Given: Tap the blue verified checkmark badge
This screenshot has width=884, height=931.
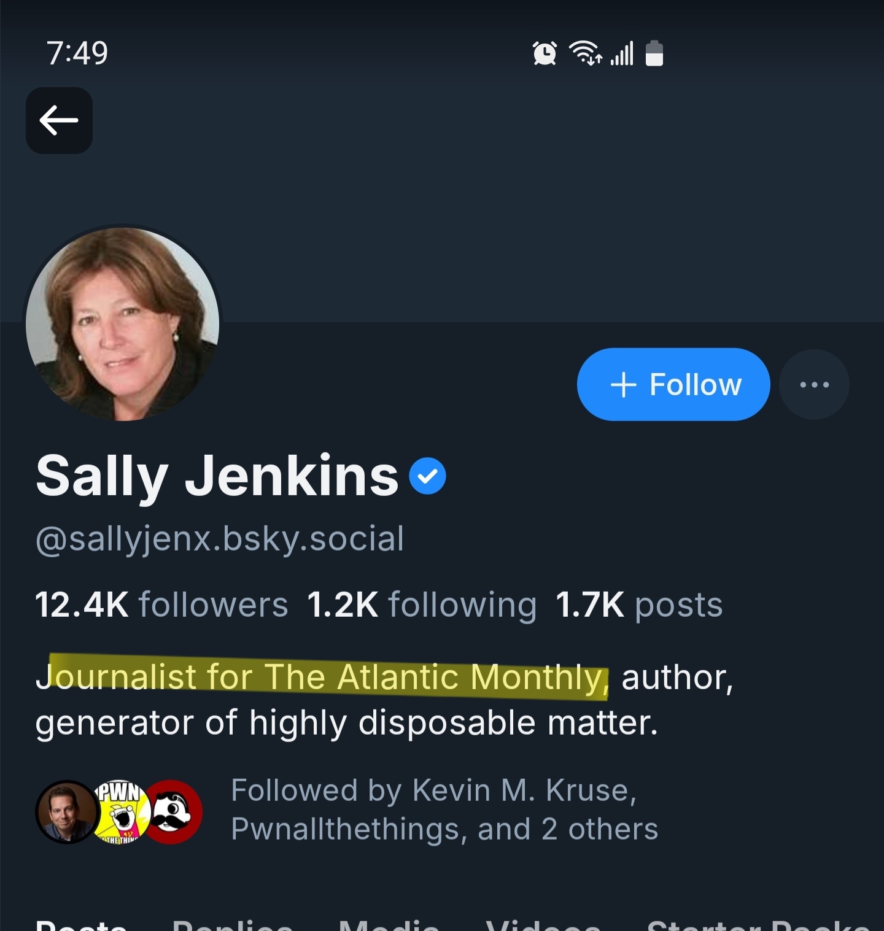Looking at the screenshot, I should (x=427, y=476).
